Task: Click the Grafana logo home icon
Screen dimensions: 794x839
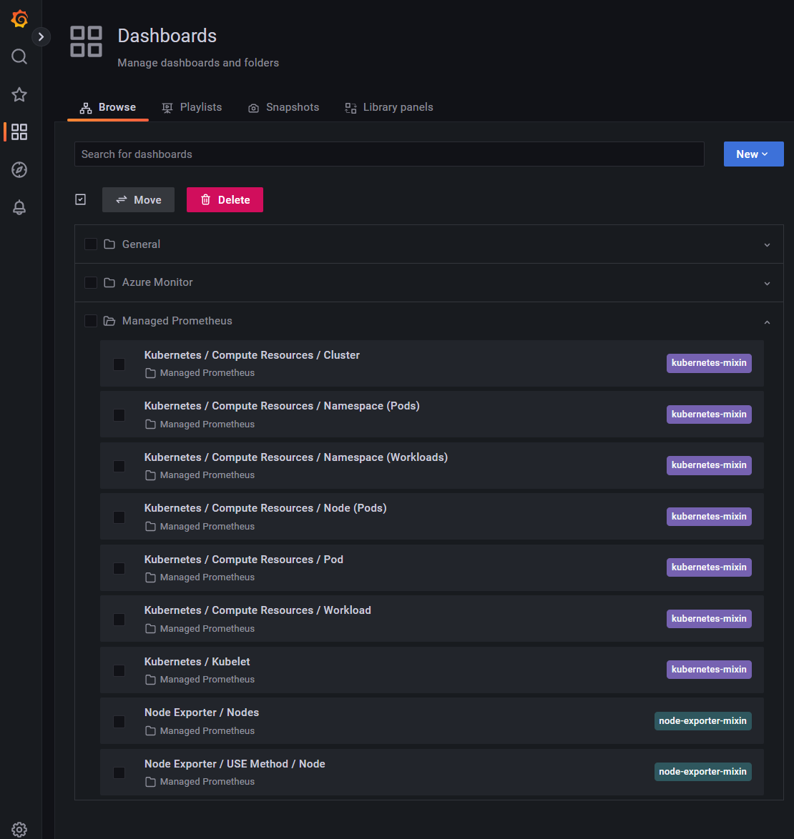Action: (x=19, y=19)
